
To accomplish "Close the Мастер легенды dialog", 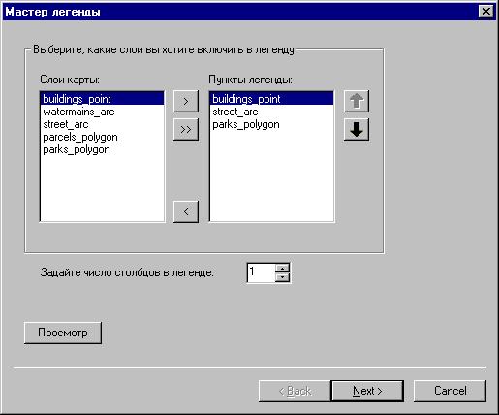I will click(x=485, y=12).
